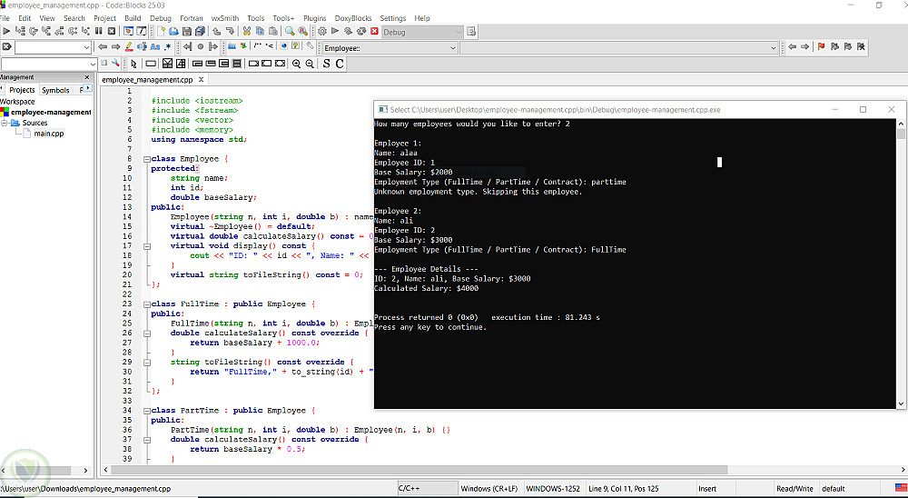Viewport: 908px width, 498px height.
Task: Click the Debug/Continue start arrow icon
Action: pyautogui.click(x=7, y=32)
